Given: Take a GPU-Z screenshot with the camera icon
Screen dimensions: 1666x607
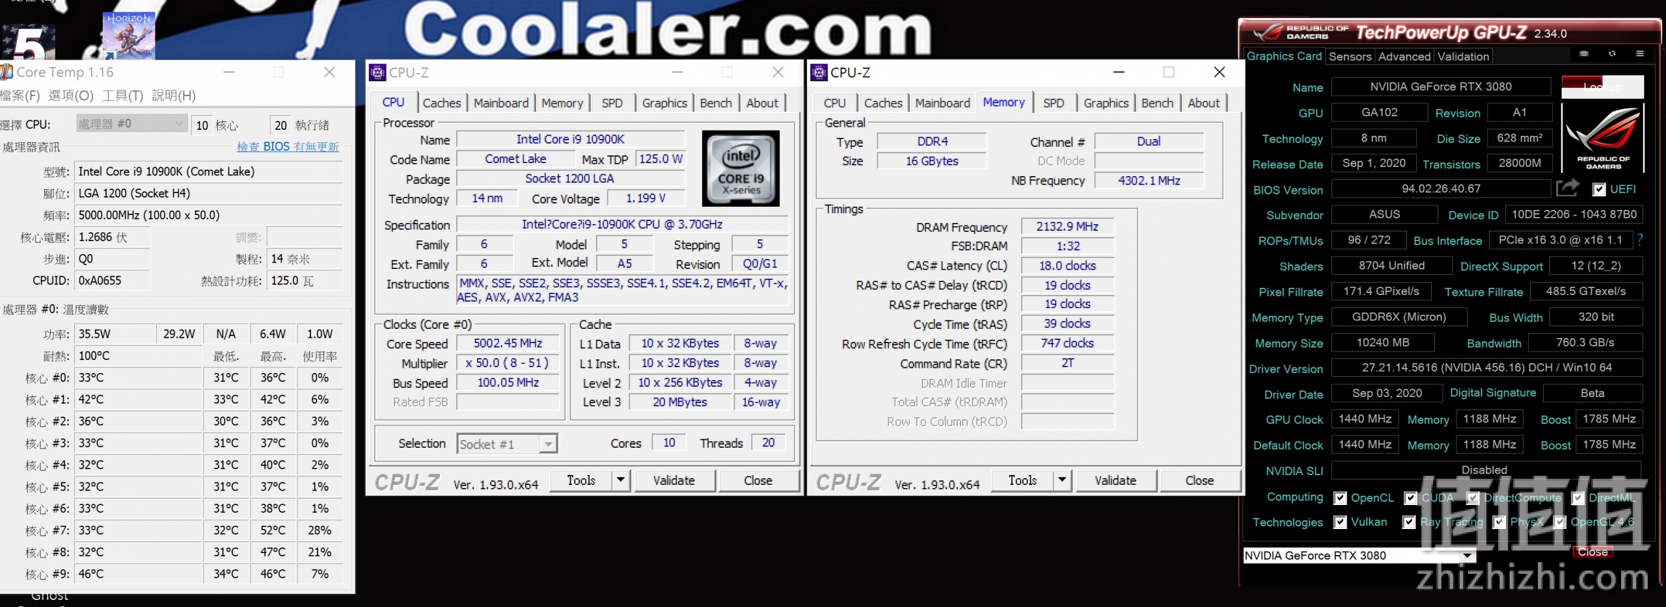Looking at the screenshot, I should (x=1583, y=54).
